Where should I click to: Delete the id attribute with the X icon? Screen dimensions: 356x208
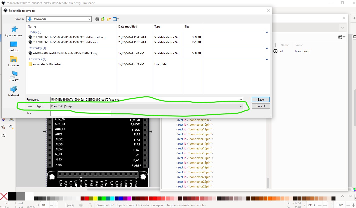tap(275, 51)
